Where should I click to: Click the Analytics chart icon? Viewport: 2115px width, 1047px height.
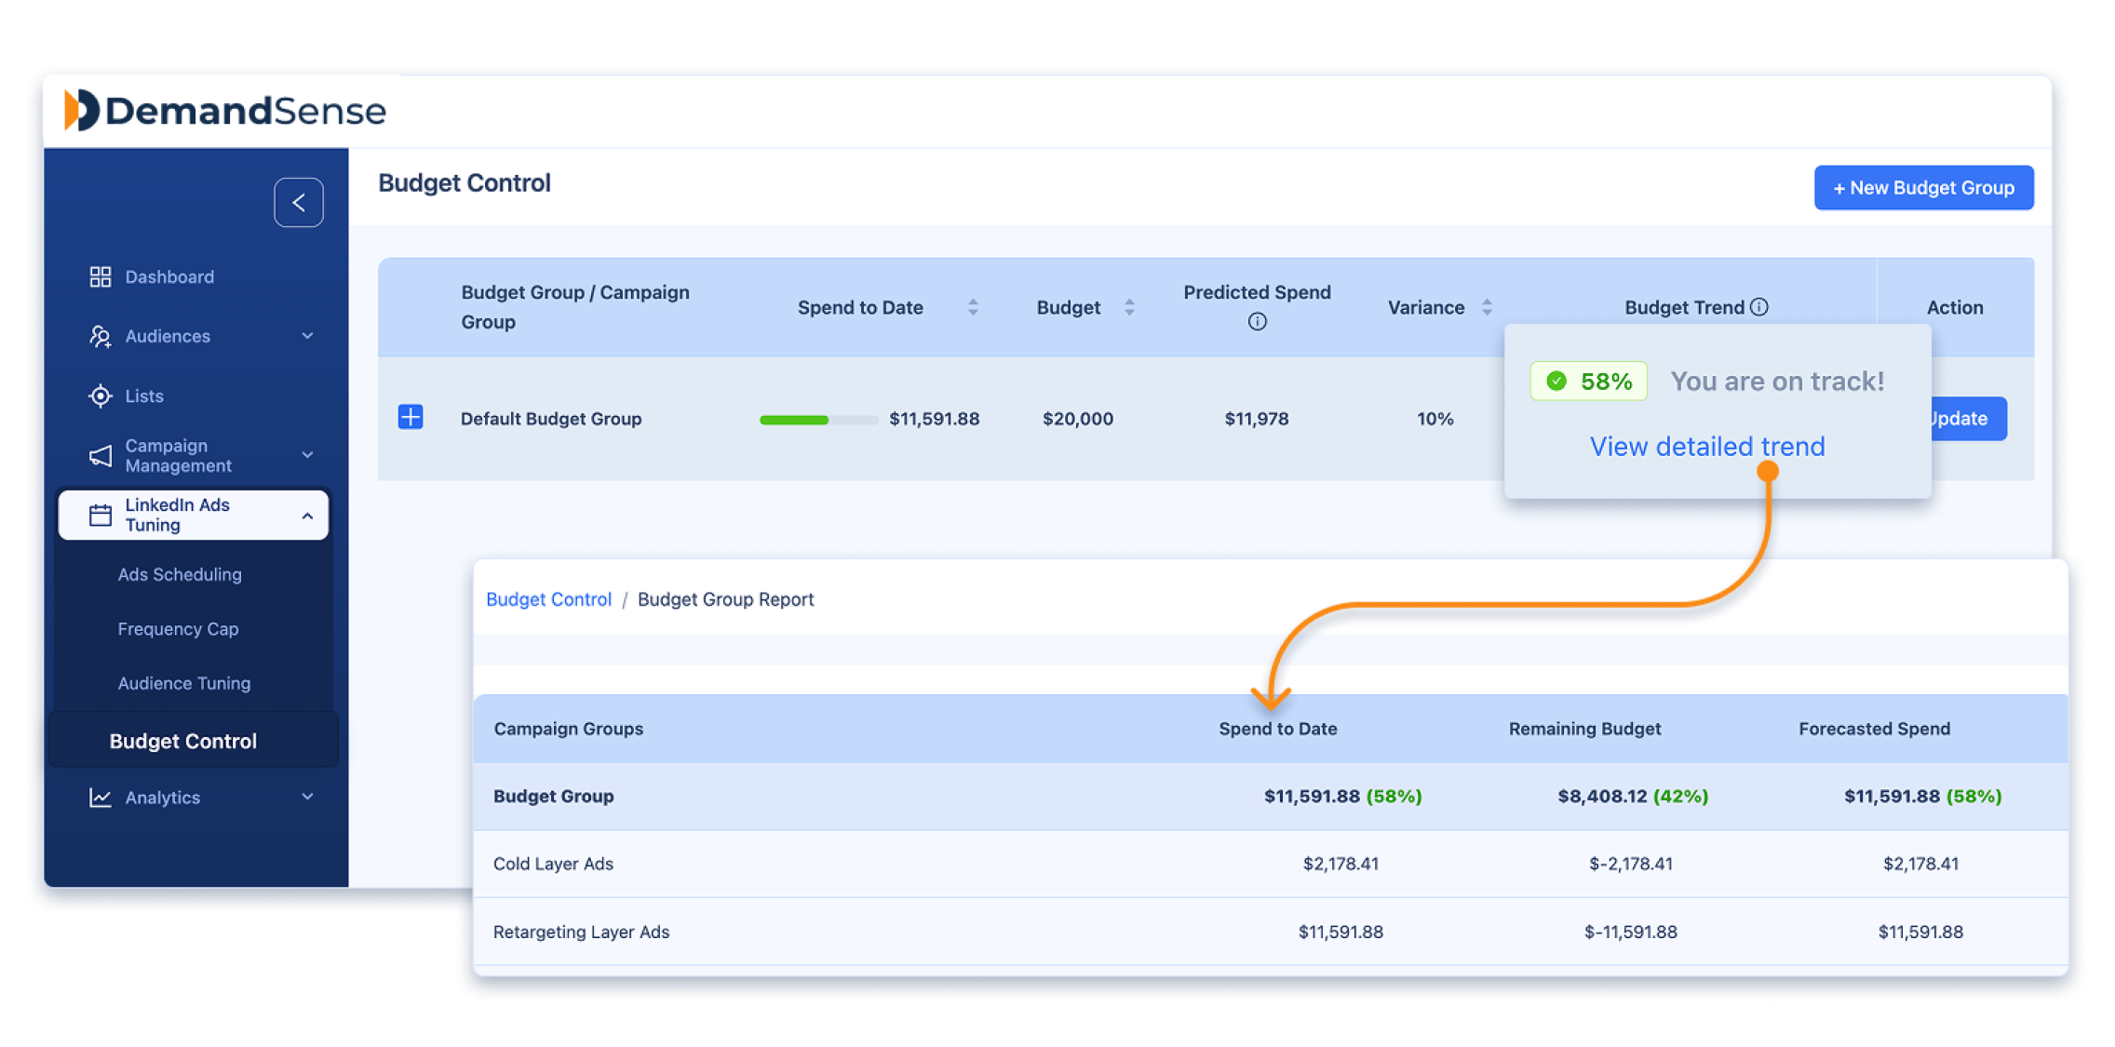(x=100, y=798)
